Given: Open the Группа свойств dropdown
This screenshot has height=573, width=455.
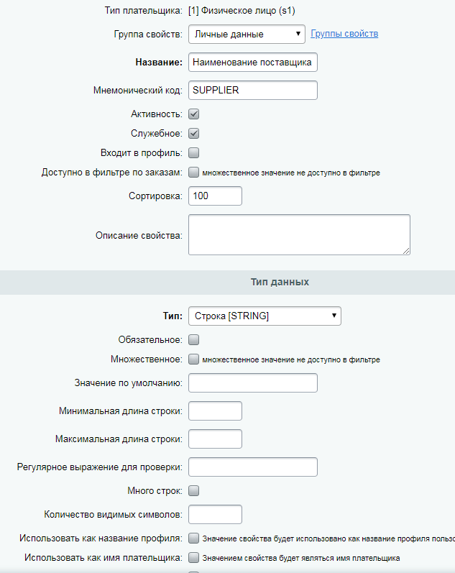Looking at the screenshot, I should pos(247,34).
